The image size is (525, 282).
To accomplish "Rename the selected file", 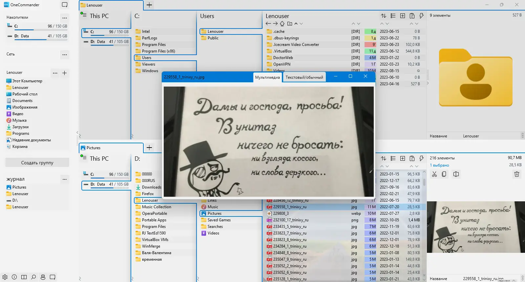I will coord(456,174).
